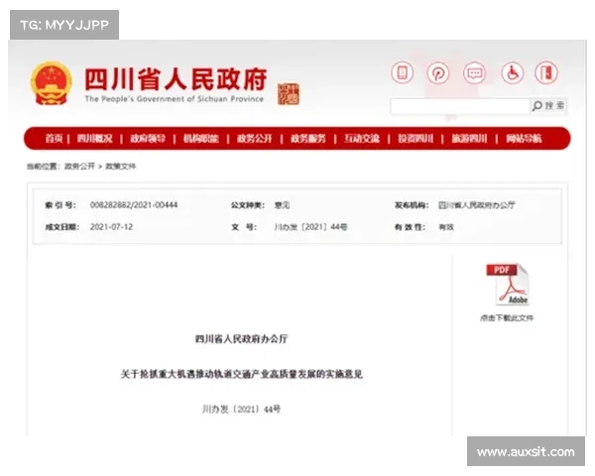Select document number 川办发〔2021〕44号 in info box
This screenshot has height=476, width=595.
(310, 227)
